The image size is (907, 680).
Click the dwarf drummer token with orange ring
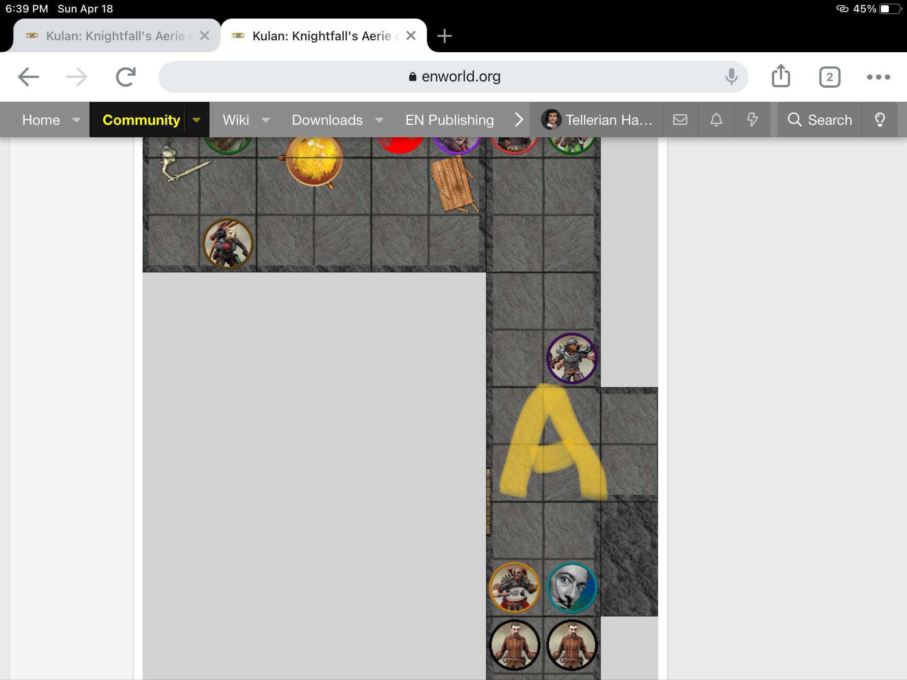tap(514, 587)
